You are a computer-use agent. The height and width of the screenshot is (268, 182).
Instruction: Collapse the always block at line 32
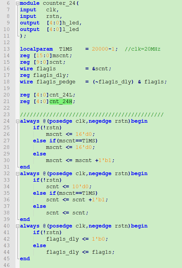click(x=18, y=174)
